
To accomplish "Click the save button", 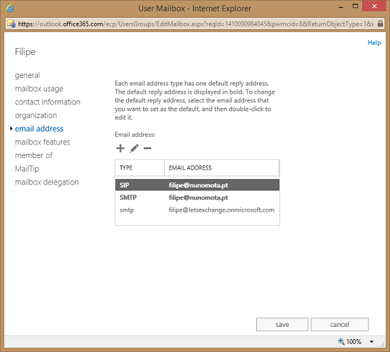I will click(282, 324).
